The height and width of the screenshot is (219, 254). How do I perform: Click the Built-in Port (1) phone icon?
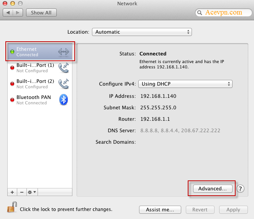tap(64, 68)
